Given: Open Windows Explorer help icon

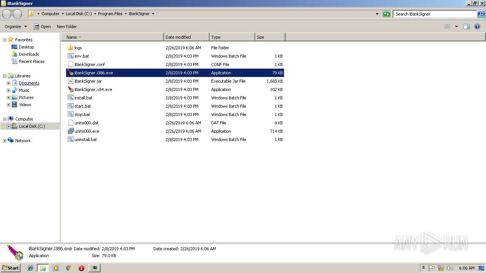Looking at the screenshot, I should (477, 27).
